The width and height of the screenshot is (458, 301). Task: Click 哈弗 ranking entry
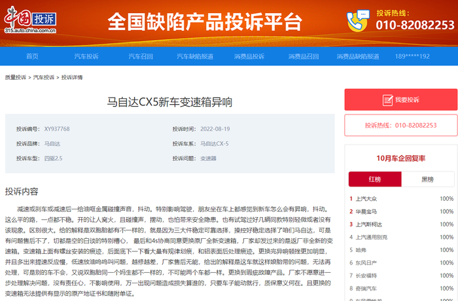coord(361,250)
